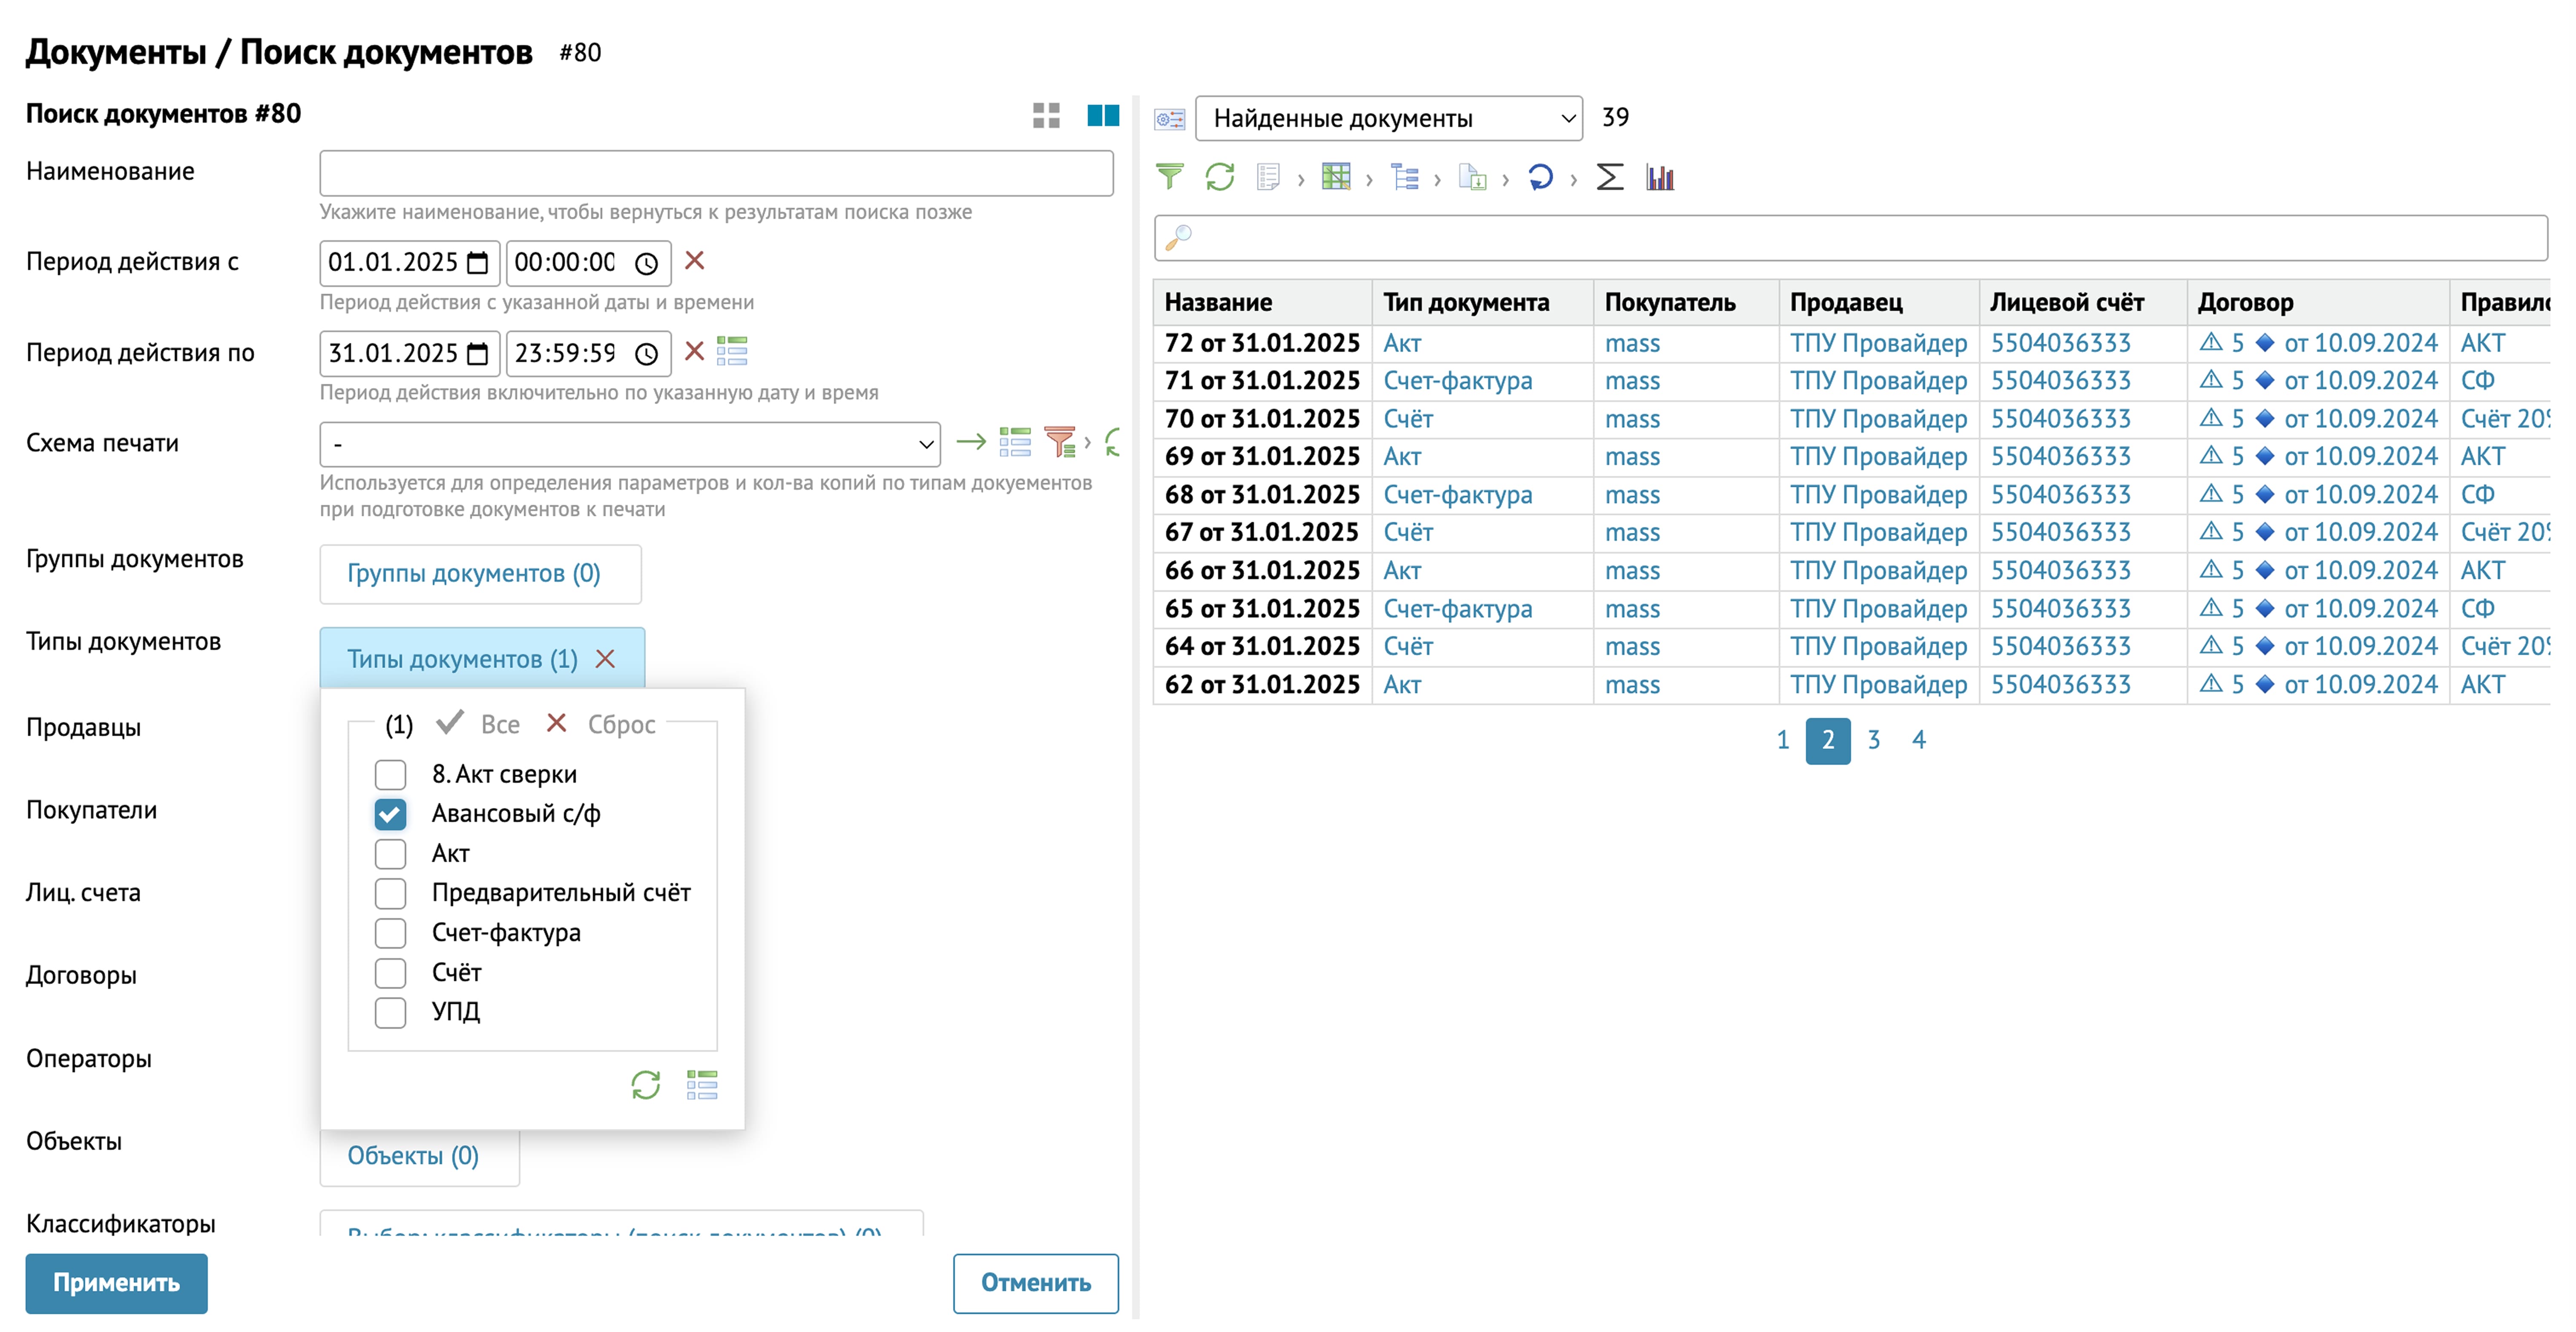Screen dimensions: 2576x1332
Task: Open clock picker for time 23:59:59
Action: (x=647, y=353)
